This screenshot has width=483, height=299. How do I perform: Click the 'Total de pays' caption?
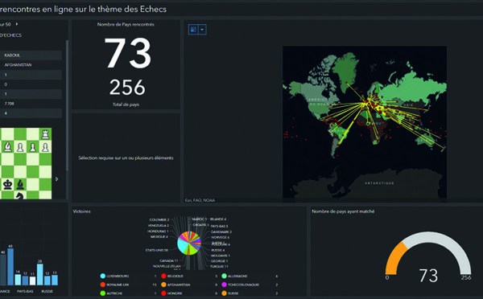126,104
